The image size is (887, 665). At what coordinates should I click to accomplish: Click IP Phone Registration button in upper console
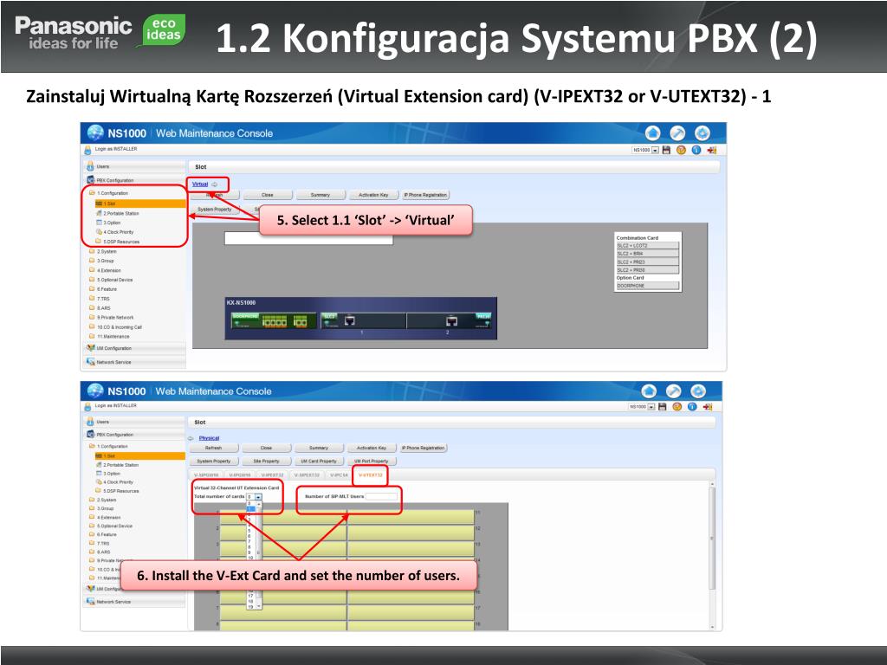(x=425, y=195)
